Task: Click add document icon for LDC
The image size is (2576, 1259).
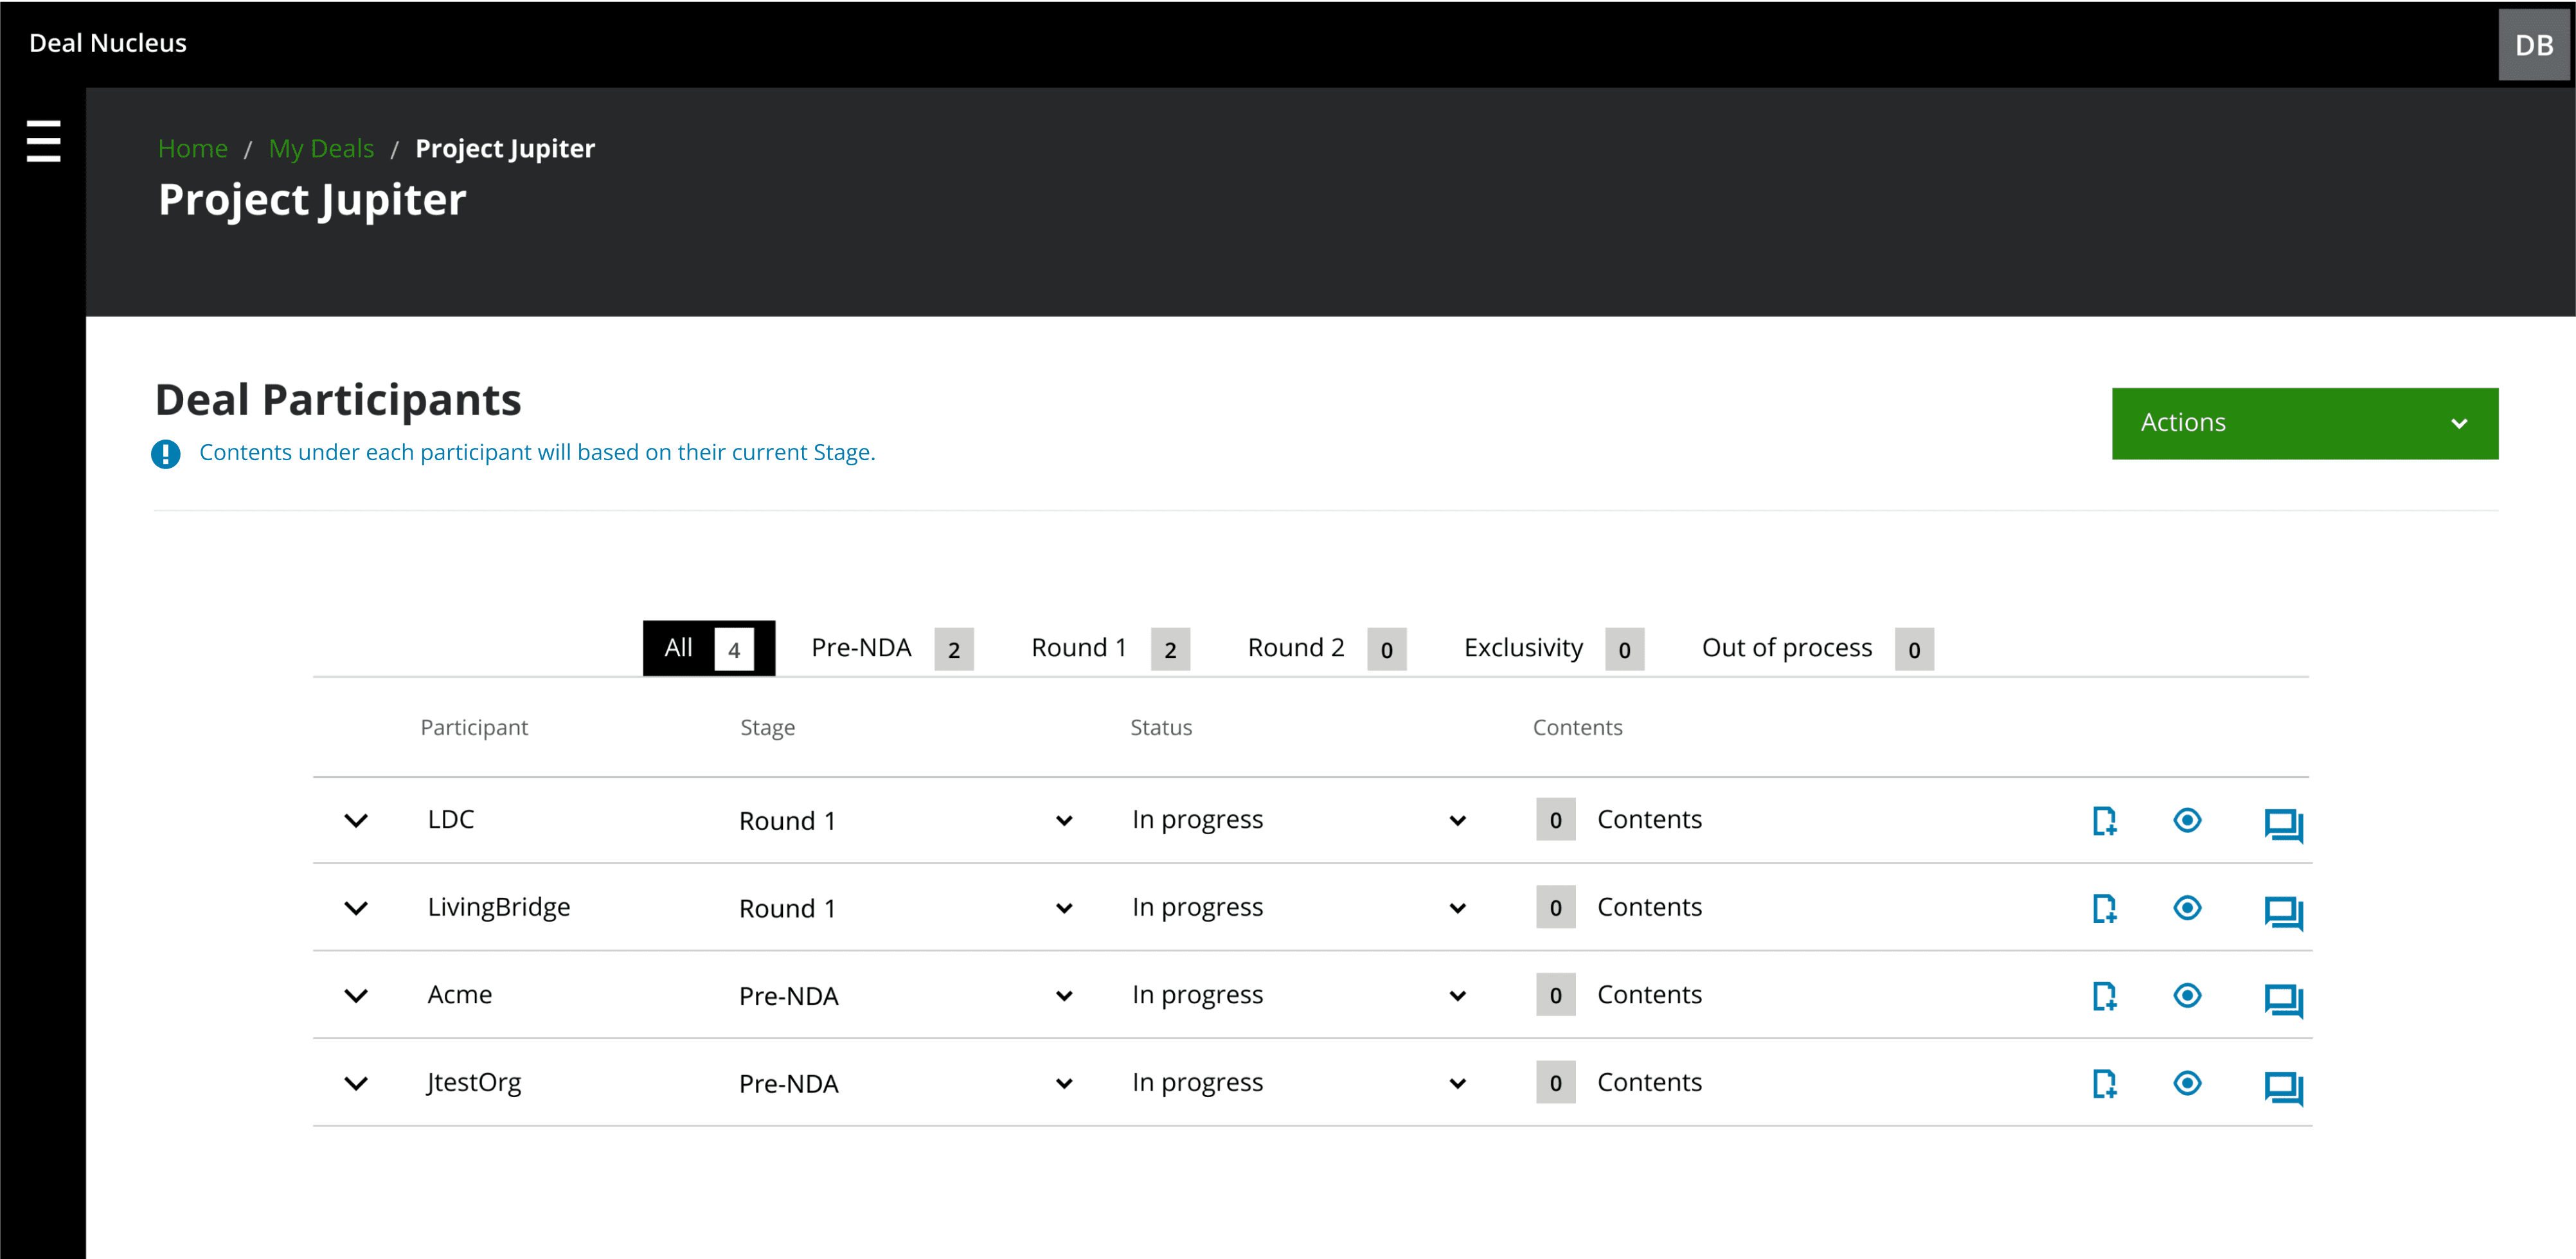Action: [x=2104, y=821]
